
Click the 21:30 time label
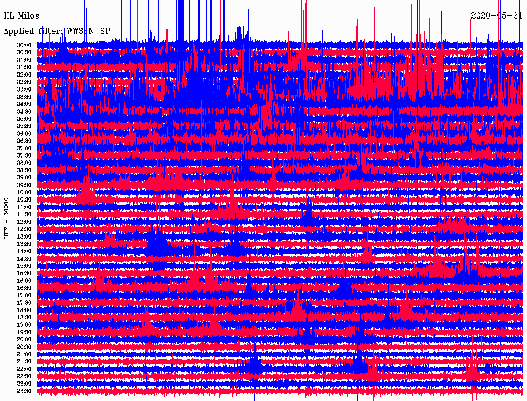tap(24, 362)
